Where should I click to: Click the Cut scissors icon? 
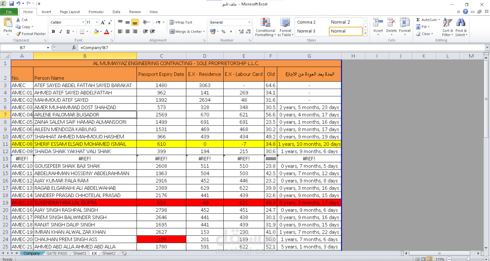pos(18,20)
